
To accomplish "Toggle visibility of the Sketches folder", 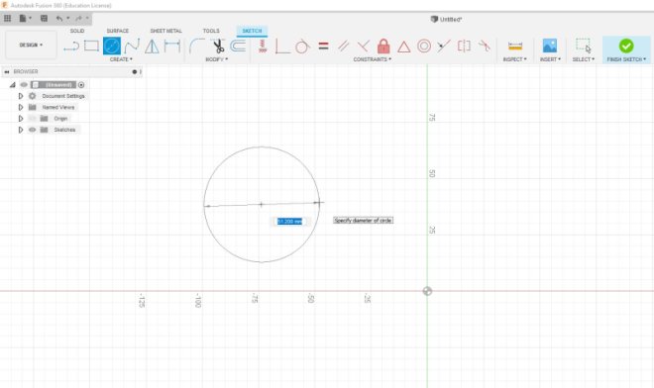I will pyautogui.click(x=32, y=130).
